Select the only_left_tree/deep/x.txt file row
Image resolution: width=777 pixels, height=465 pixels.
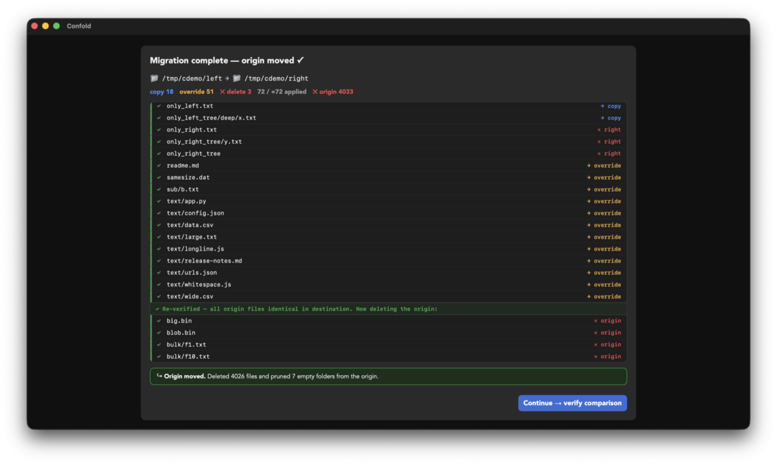coord(388,118)
